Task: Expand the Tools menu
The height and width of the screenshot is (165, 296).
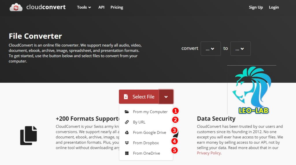Action: coord(84,7)
